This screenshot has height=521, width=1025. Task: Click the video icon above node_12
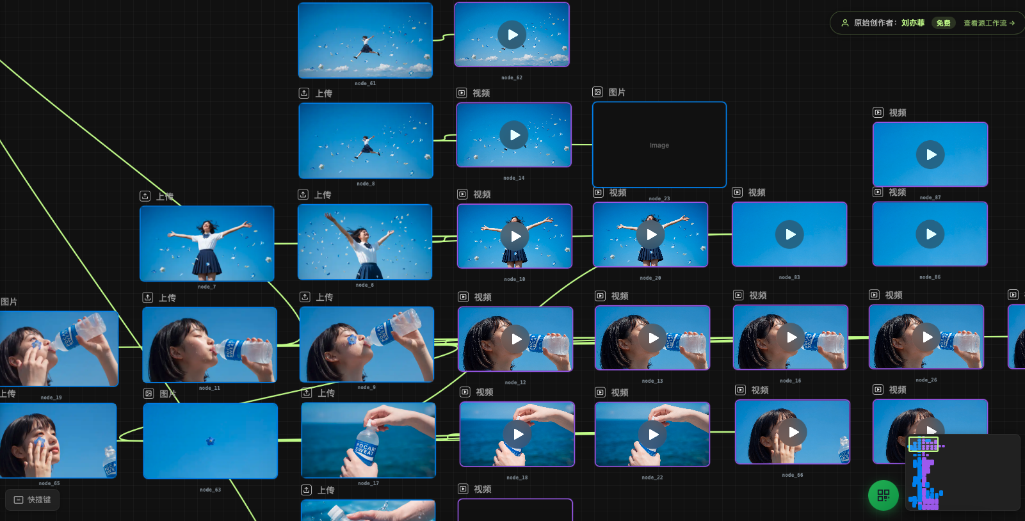coord(463,297)
